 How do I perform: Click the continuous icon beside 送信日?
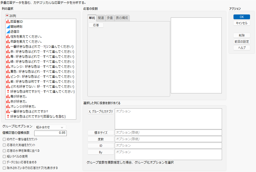click(x=8, y=32)
